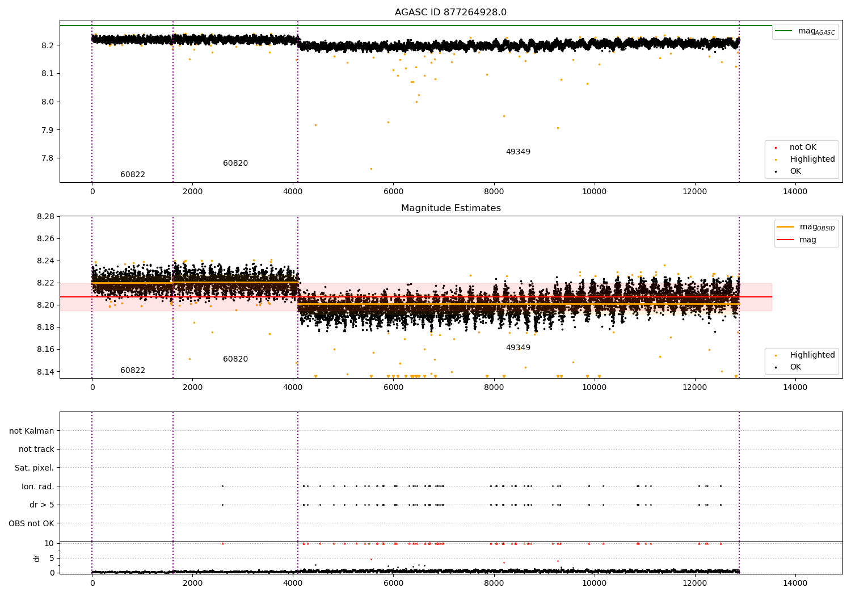851x596 pixels.
Task: Click the rotated 'dr' axis label
Action: pos(37,558)
